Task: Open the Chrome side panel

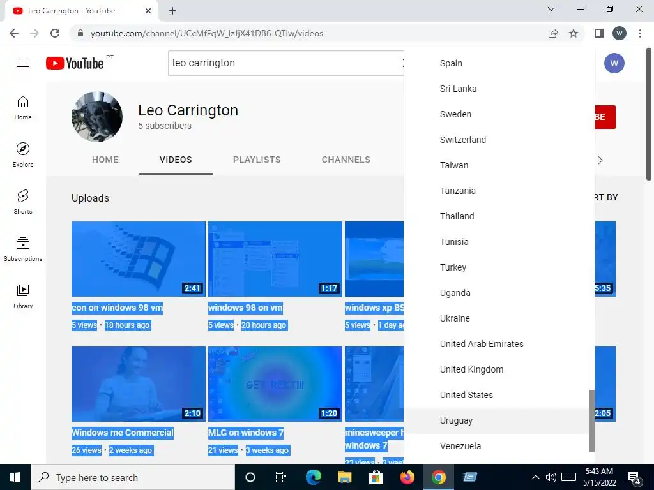Action: point(599,33)
